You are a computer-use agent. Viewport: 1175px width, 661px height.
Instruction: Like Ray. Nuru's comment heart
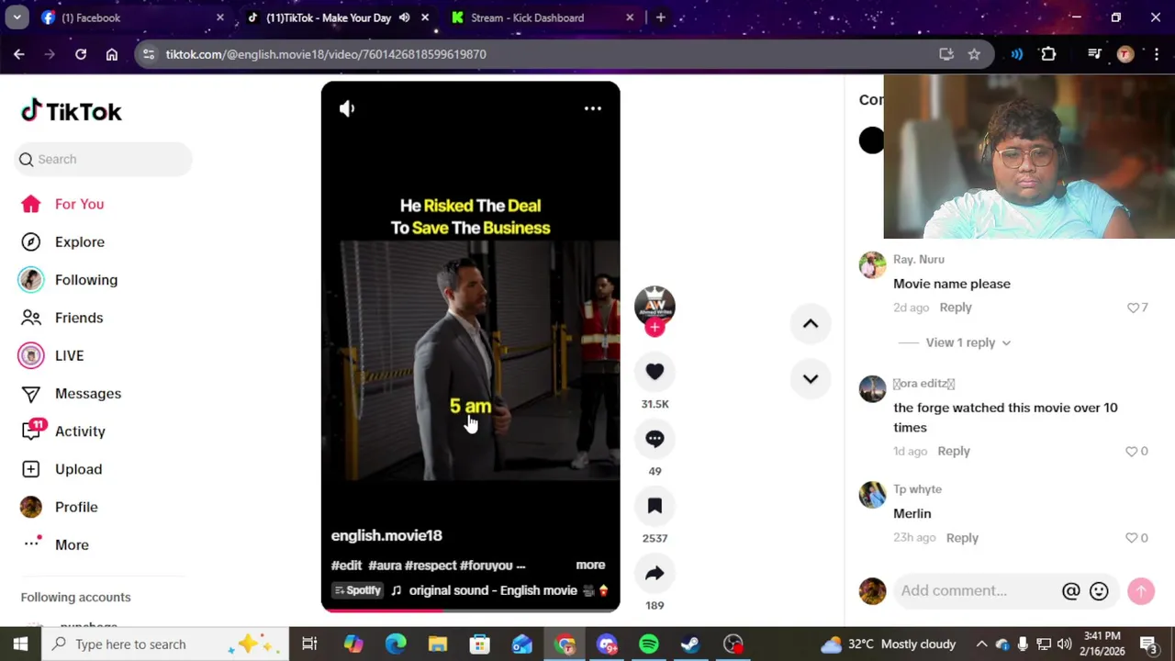1133,308
